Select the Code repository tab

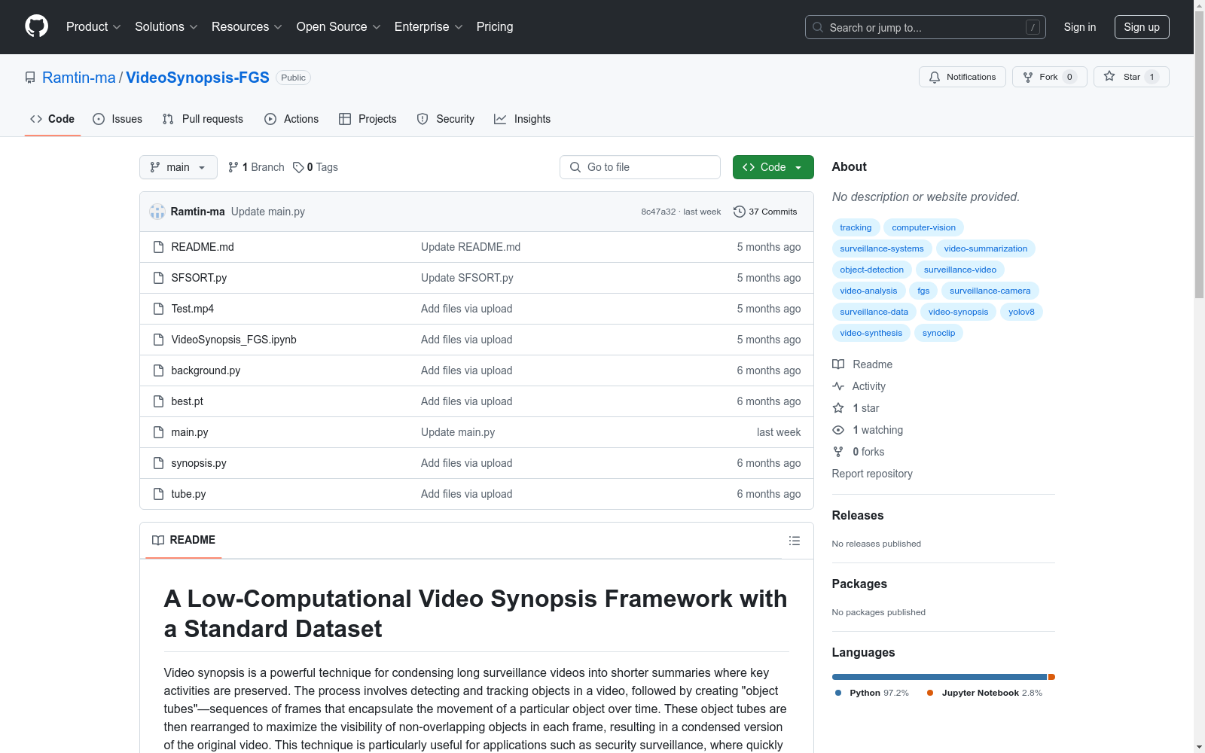[52, 119]
